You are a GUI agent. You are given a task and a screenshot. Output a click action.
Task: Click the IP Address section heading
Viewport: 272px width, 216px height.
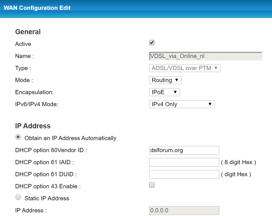tap(33, 126)
